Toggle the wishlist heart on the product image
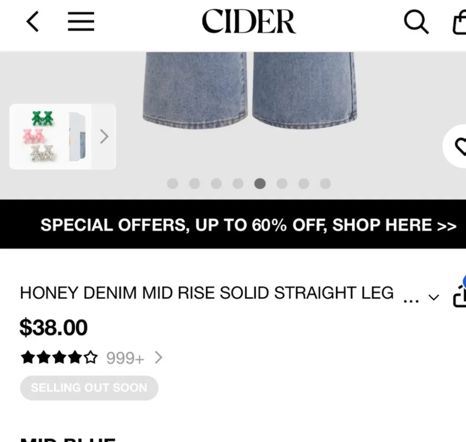The image size is (466, 442). 461,147
